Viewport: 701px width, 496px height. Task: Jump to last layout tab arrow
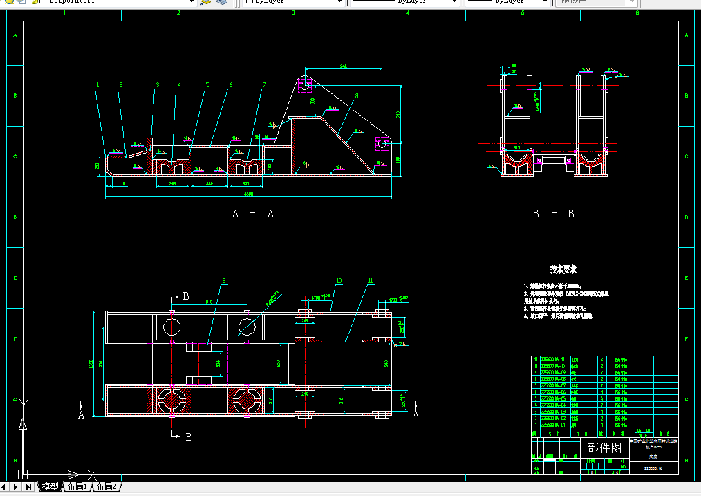[x=28, y=486]
